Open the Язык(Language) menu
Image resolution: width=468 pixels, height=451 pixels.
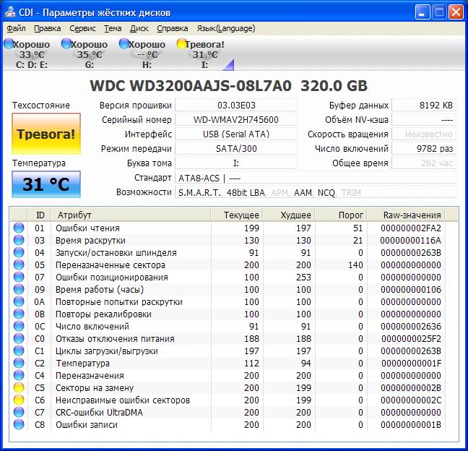pos(225,28)
